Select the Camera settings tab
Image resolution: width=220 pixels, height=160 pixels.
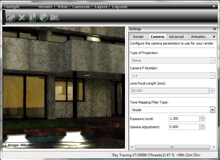click(157, 37)
